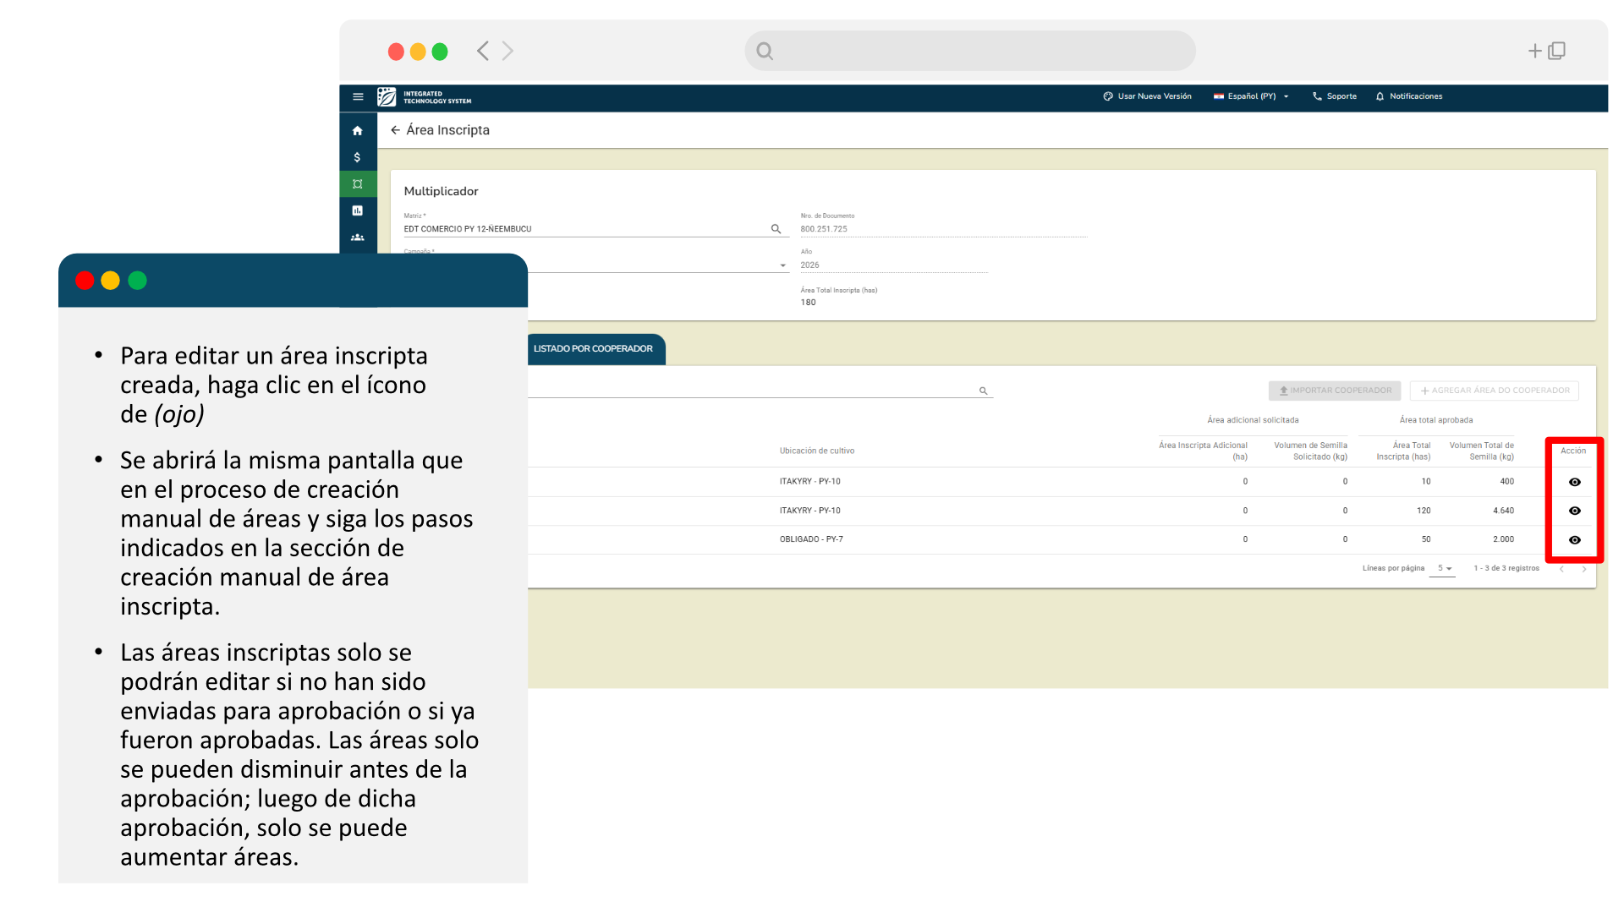
Task: Go to Home in the sidebar
Action: [x=358, y=131]
